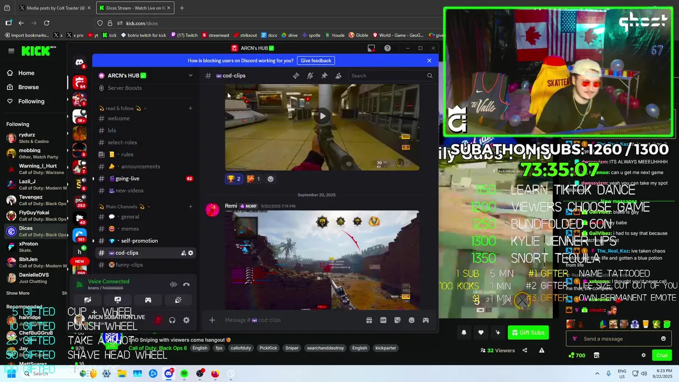Play the first cod-clips video
Viewport: 679px width, 382px height.
coord(322,116)
